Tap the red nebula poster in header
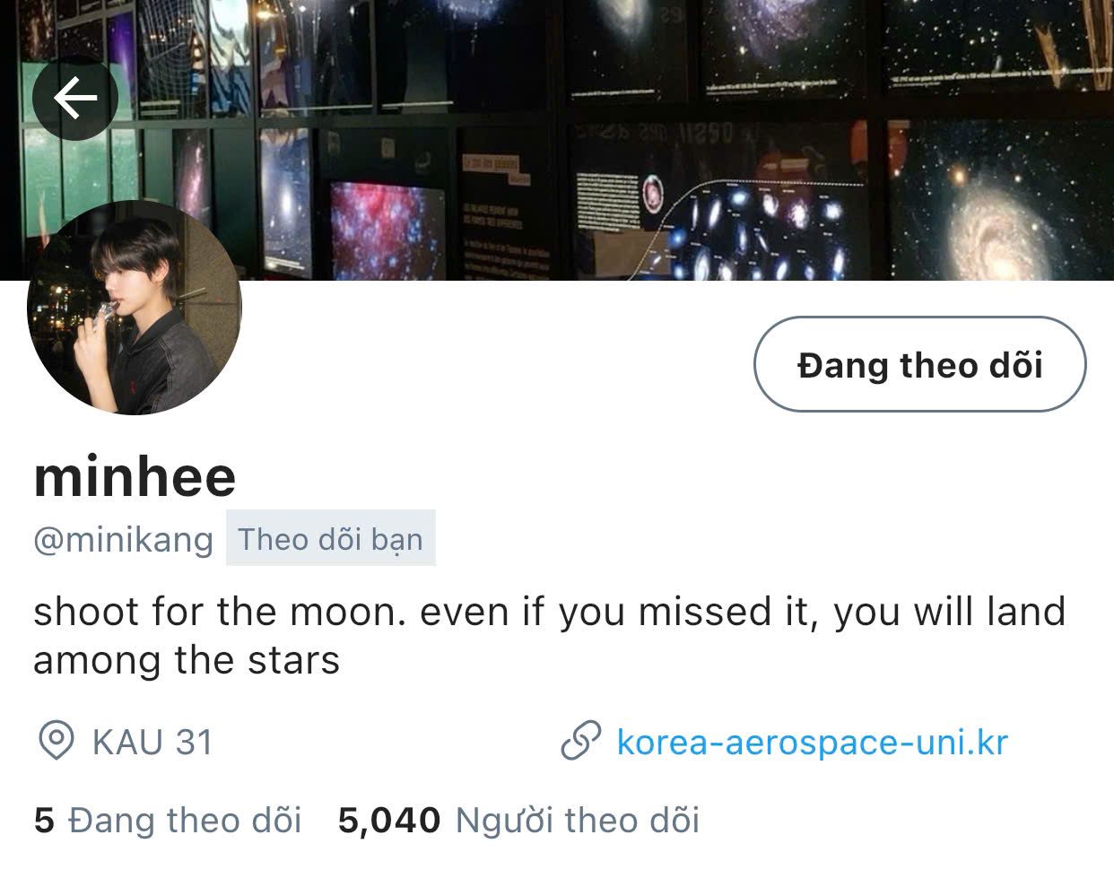Screen dimensions: 1114x887 pos(387,231)
